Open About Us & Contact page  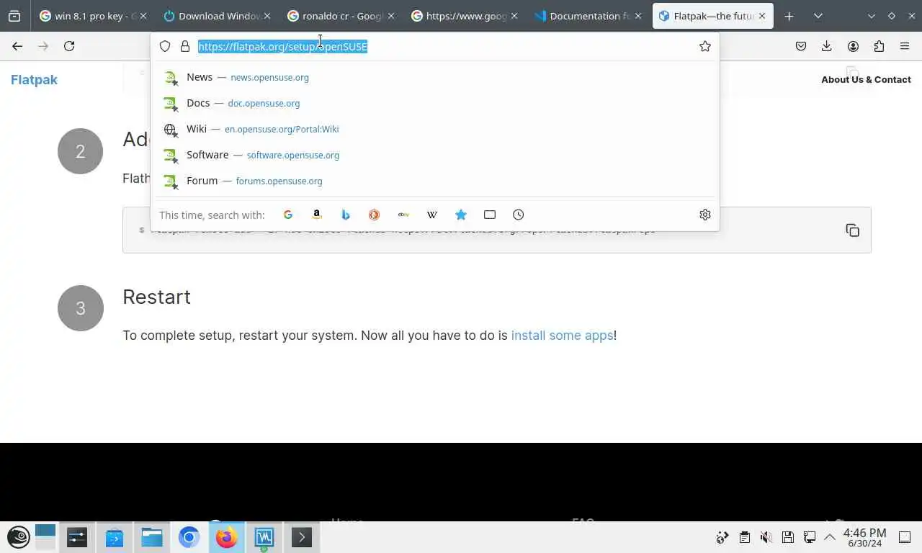866,79
